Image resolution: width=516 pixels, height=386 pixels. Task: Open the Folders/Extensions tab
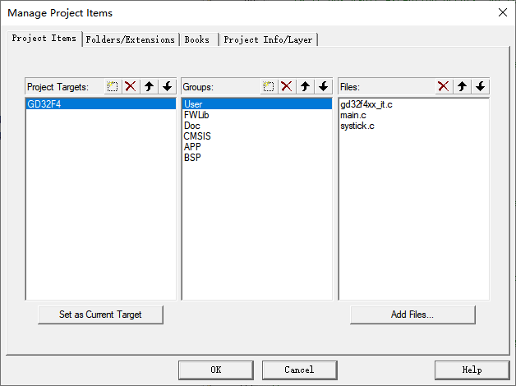point(131,39)
